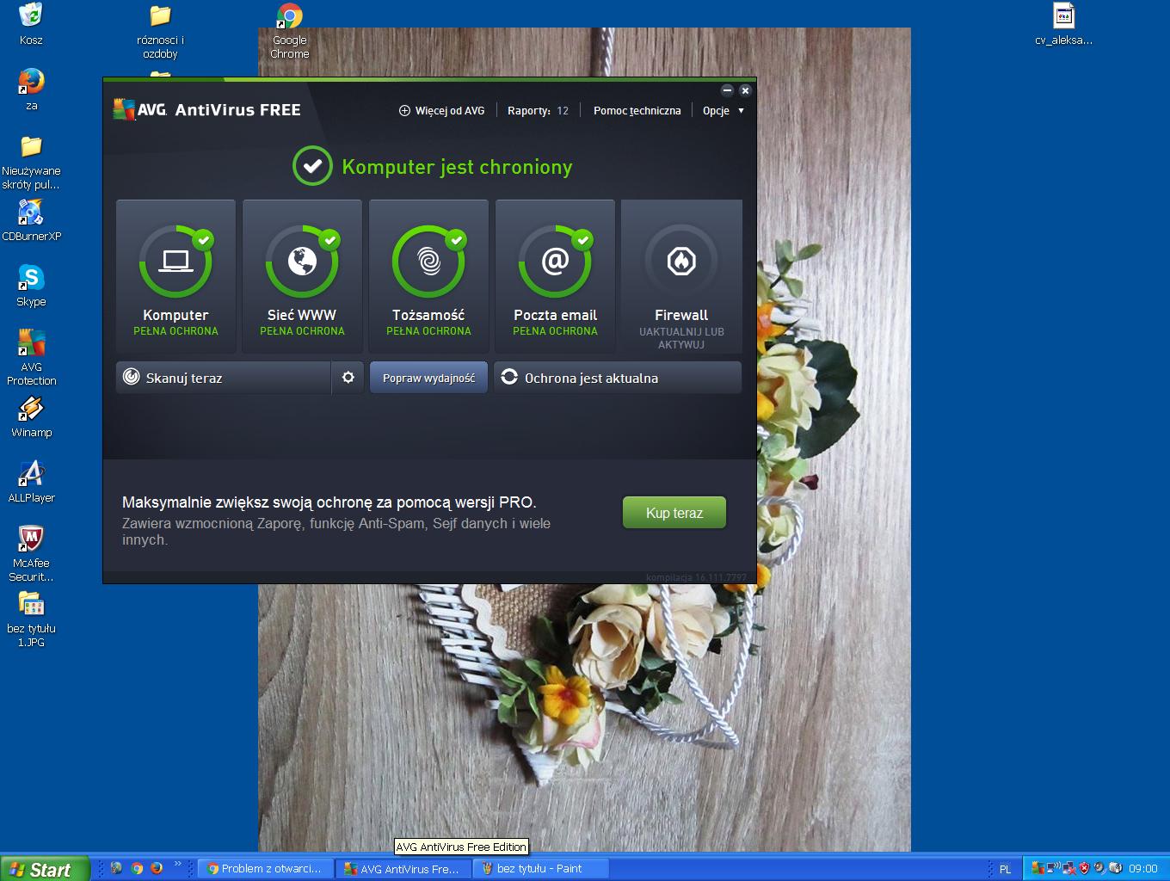Open the Firewall tile

click(681, 276)
